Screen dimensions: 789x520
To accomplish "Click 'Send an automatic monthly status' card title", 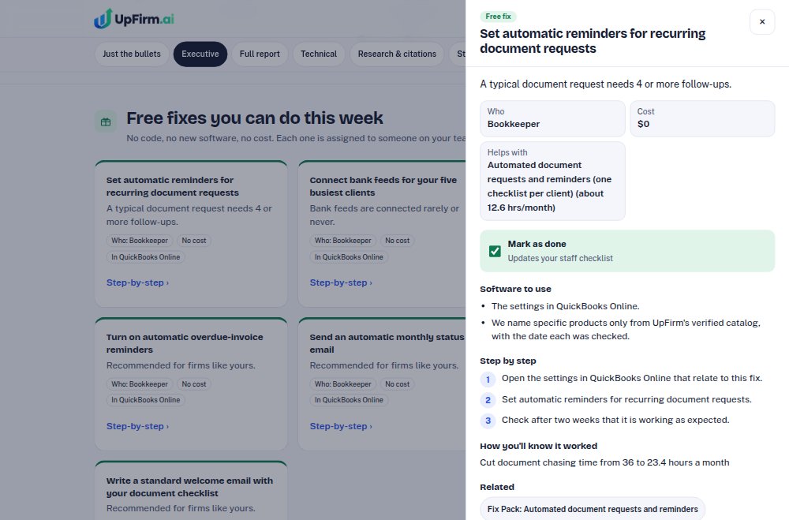I will click(x=387, y=343).
